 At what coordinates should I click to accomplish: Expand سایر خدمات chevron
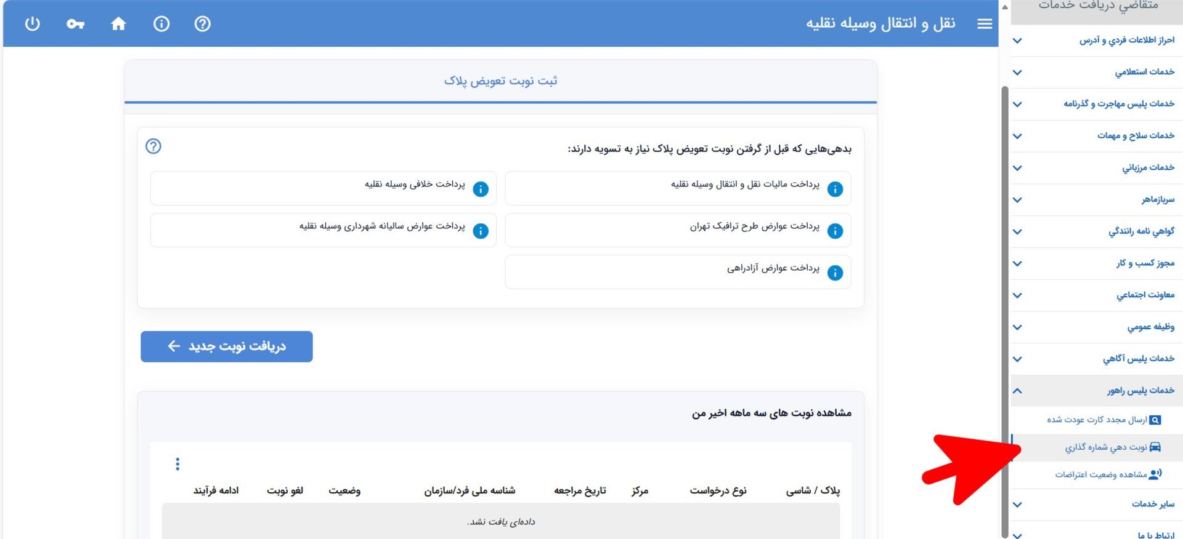click(1017, 505)
